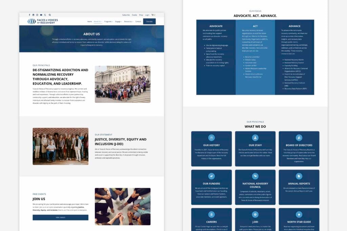
Task: Select the ribbon icon on Careers card
Action: pos(211,214)
